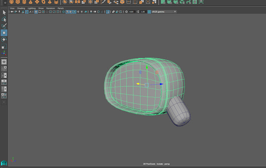The height and width of the screenshot is (168, 266).
Task: Expand the panel layout options arrow
Action: (x=4, y=102)
